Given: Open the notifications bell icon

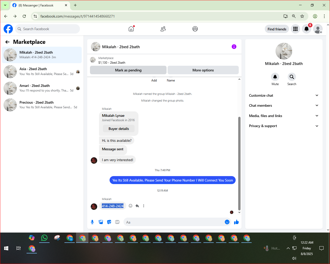Looking at the screenshot, I should coord(307,29).
